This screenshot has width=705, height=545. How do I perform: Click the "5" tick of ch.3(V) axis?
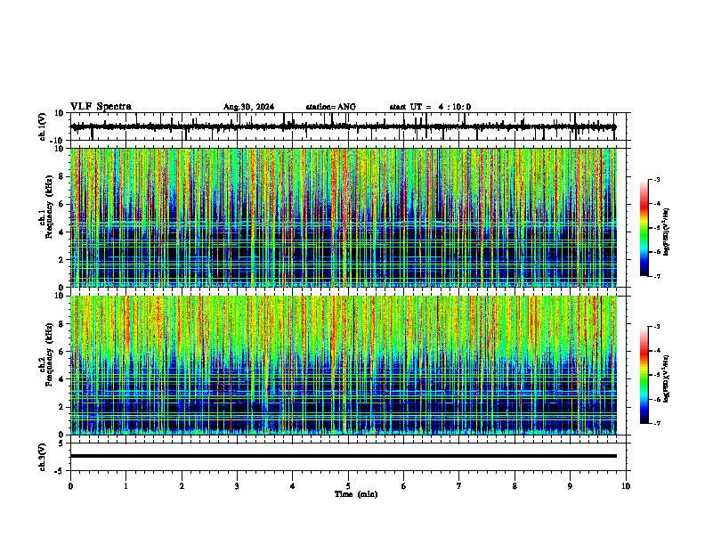[x=62, y=443]
